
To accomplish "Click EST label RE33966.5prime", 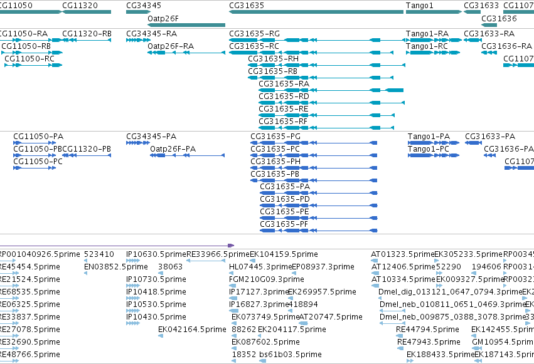I will (x=218, y=254).
